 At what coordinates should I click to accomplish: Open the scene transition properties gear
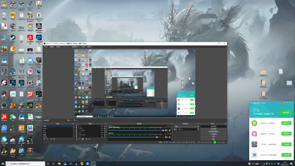coord(198,127)
